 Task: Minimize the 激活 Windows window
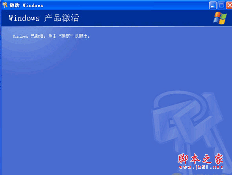(213, 5)
